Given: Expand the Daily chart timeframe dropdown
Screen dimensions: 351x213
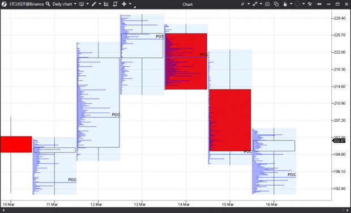Looking at the screenshot, I should (x=75, y=4).
